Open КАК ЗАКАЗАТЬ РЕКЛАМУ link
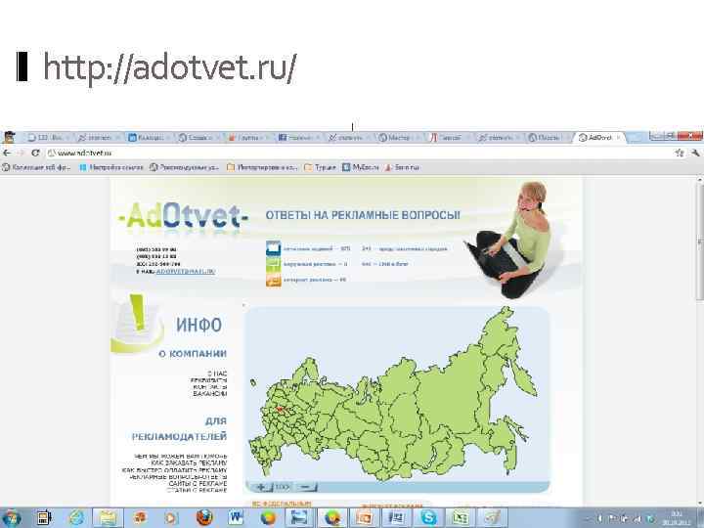 click(x=189, y=462)
